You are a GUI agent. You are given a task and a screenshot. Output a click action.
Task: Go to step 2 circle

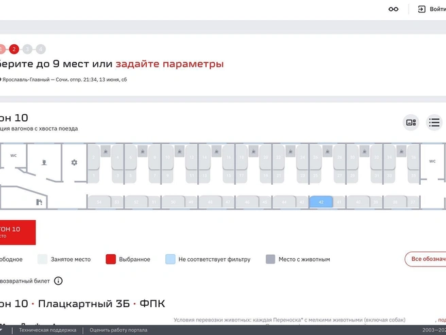coord(14,49)
